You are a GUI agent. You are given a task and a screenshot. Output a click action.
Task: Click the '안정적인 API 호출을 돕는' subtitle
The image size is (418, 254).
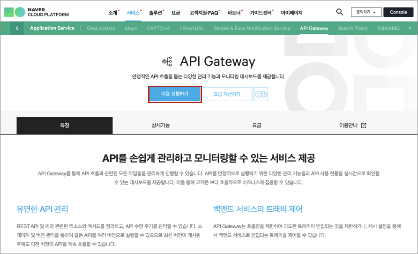pyautogui.click(x=209, y=76)
